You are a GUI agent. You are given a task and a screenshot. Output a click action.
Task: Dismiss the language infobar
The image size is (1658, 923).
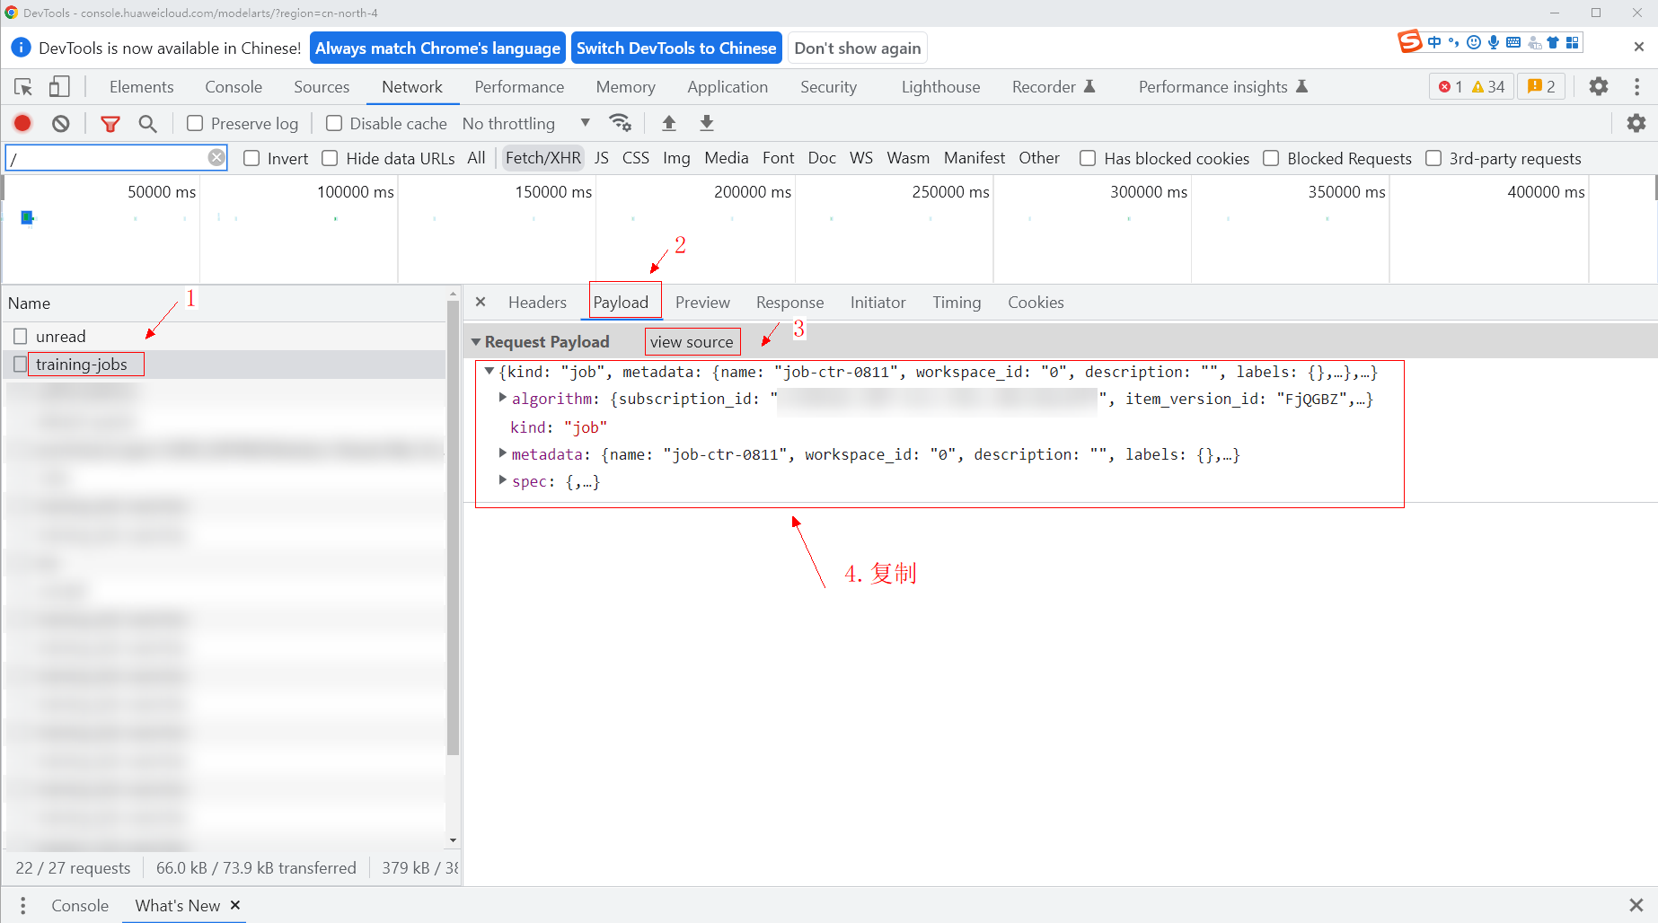click(1639, 47)
